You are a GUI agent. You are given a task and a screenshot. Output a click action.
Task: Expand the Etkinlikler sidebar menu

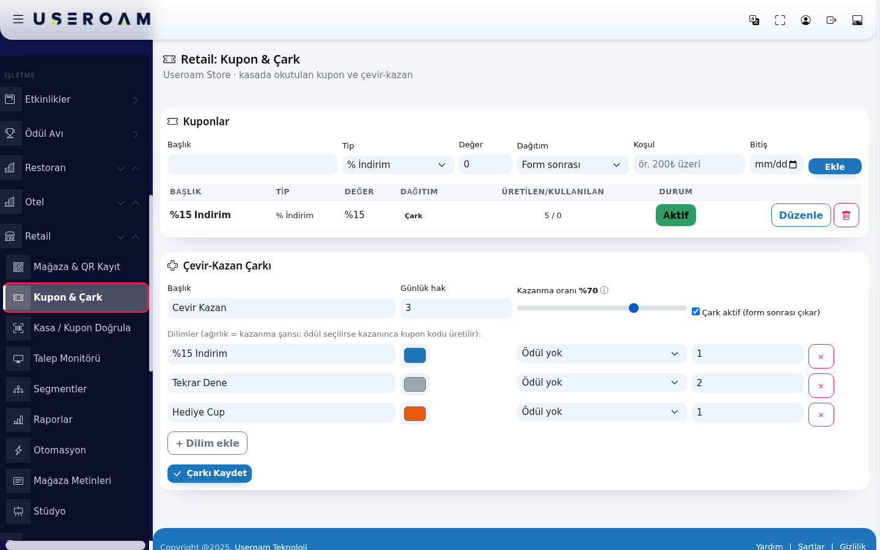click(x=73, y=100)
